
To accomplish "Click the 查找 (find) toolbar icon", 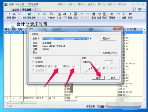I will point(94,16).
